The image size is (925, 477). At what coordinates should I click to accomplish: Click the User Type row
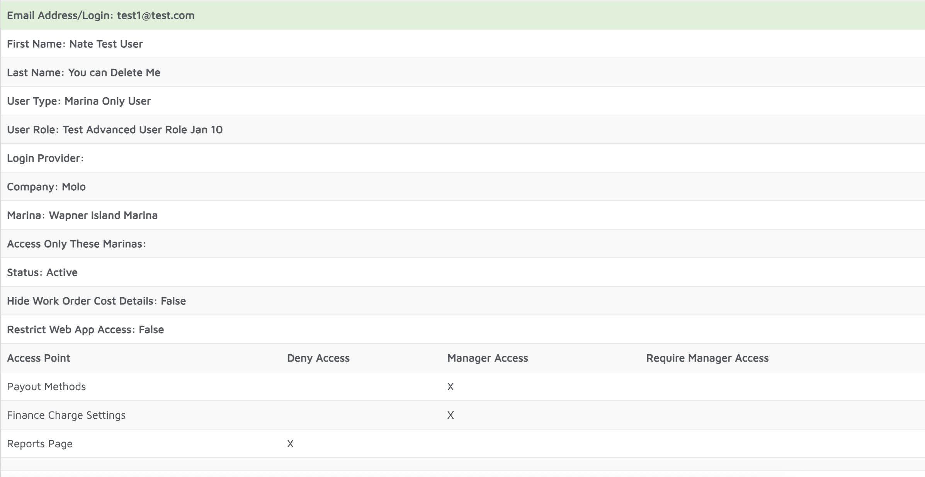[x=79, y=101]
